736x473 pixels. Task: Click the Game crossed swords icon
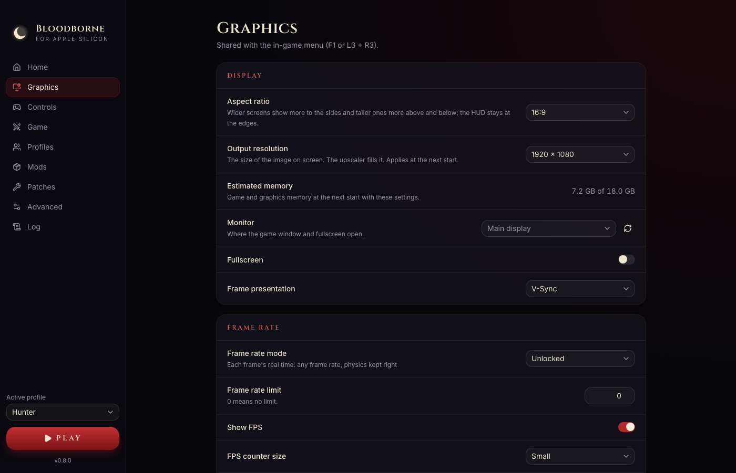pyautogui.click(x=17, y=127)
